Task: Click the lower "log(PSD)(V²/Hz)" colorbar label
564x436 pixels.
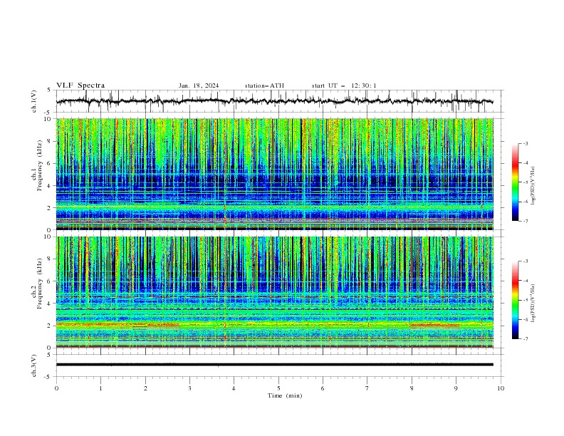Action: click(x=533, y=303)
